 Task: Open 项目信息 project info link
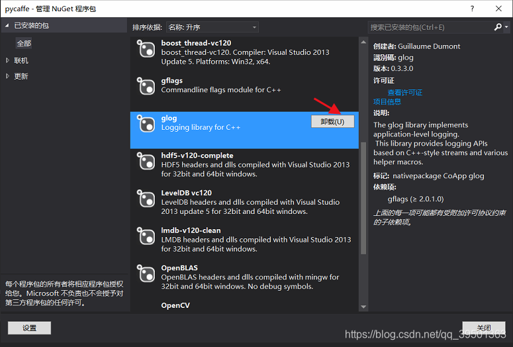point(387,102)
